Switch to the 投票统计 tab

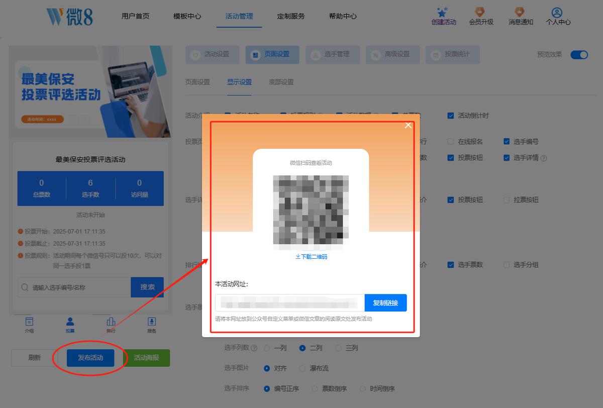pos(452,54)
